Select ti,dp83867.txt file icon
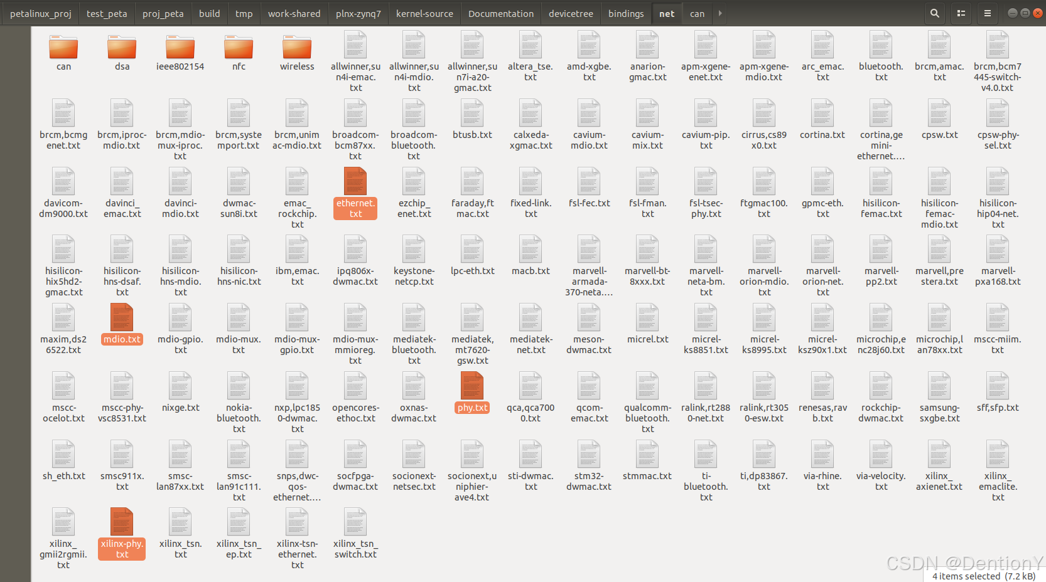 click(764, 454)
